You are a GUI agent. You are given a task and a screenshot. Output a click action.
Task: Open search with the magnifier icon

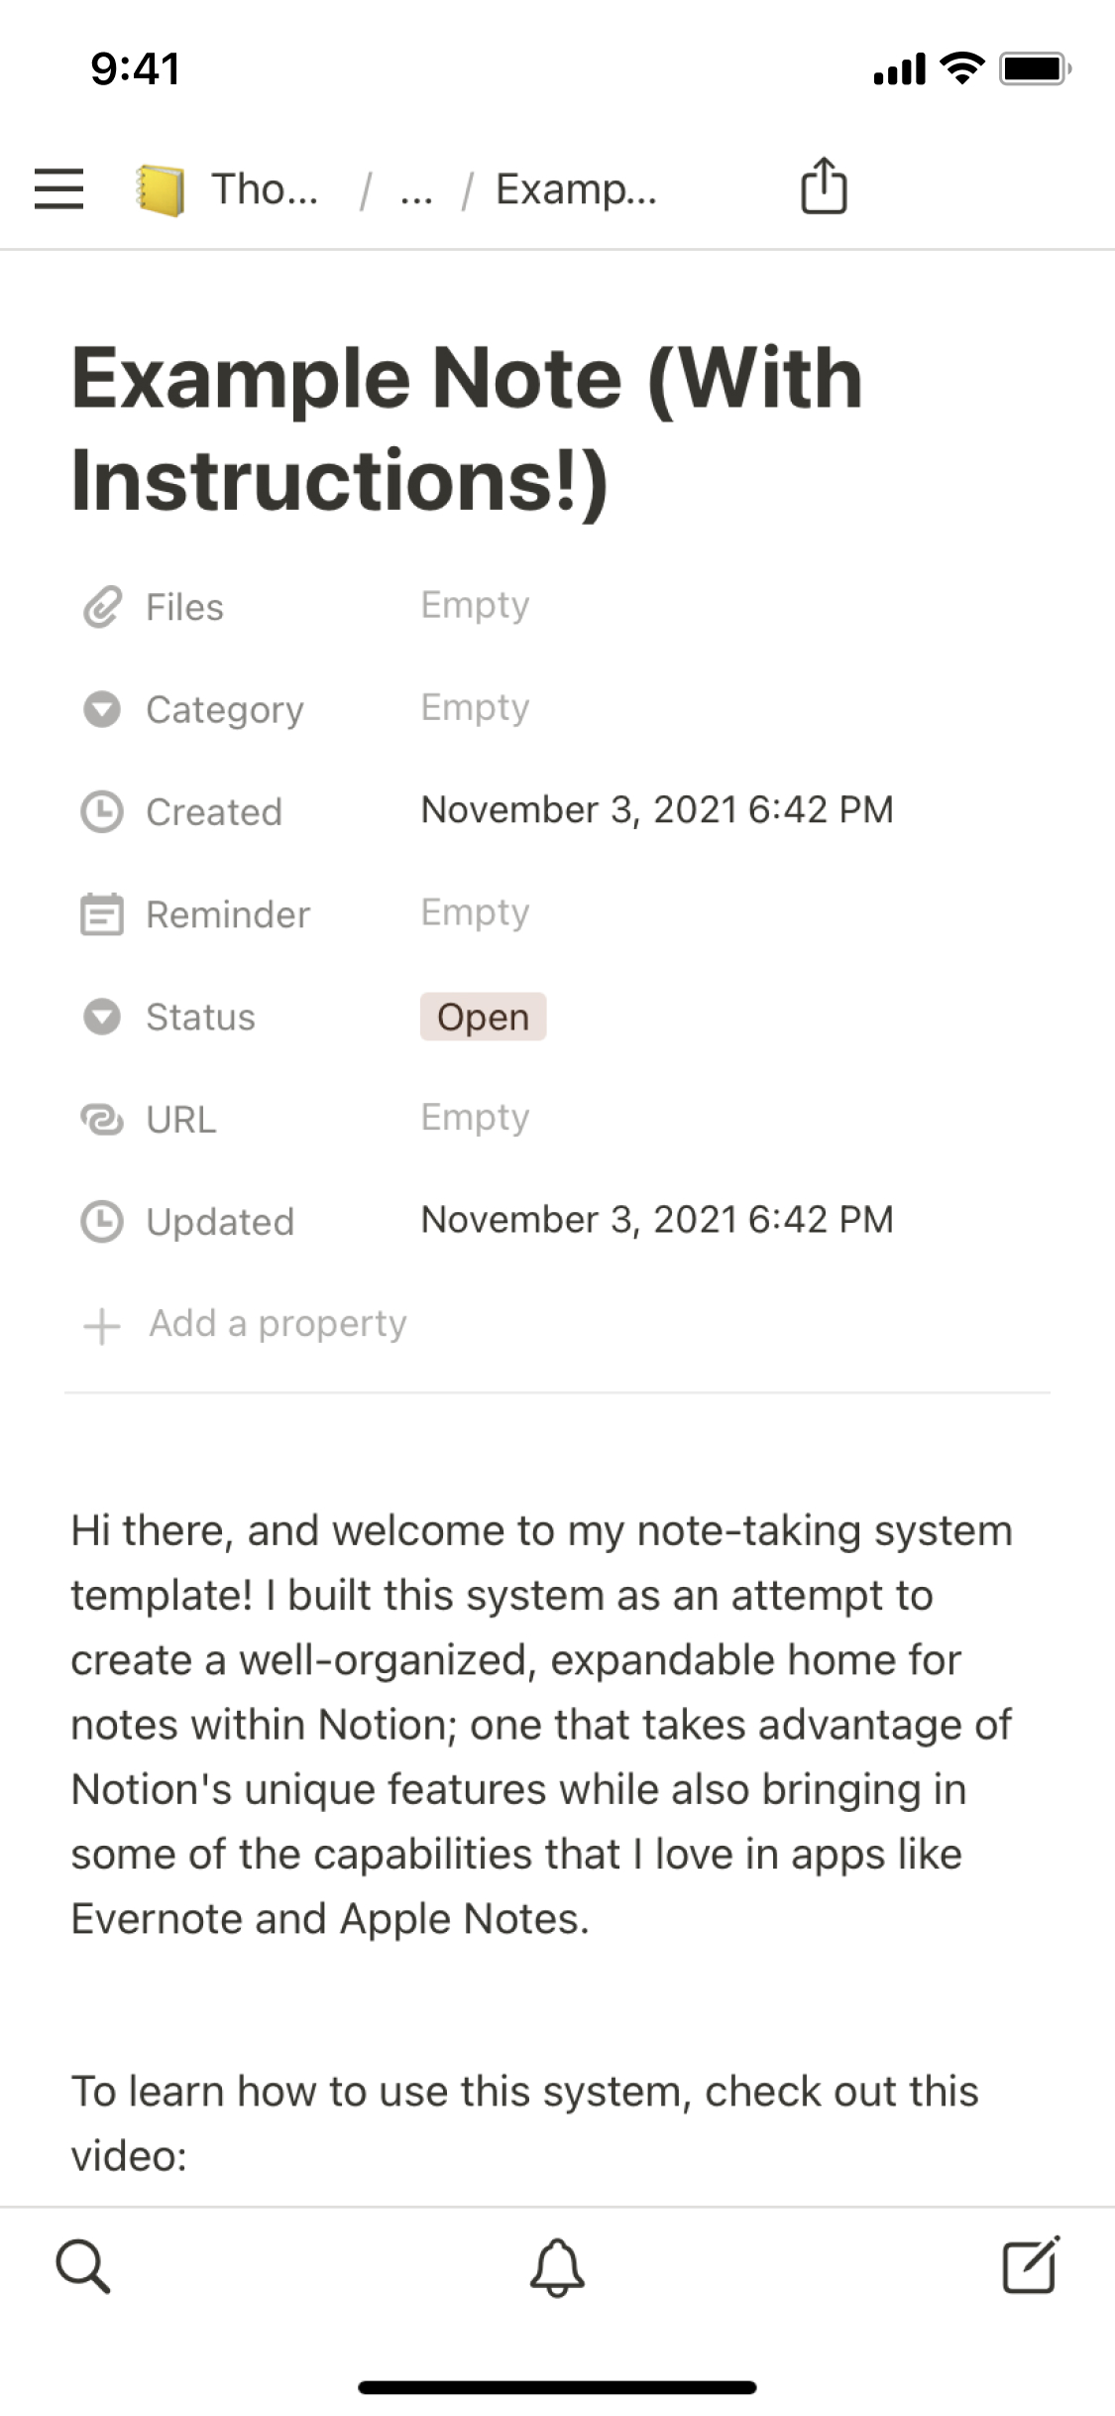coord(82,2267)
